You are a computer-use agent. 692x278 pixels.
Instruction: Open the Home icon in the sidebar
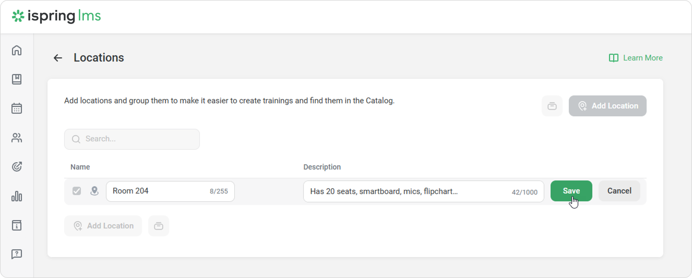point(17,50)
